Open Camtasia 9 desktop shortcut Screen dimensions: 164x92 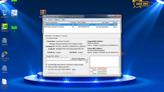[5, 27]
